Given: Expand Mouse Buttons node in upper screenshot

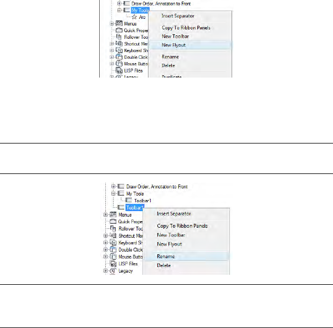Looking at the screenshot, I should [112, 64].
